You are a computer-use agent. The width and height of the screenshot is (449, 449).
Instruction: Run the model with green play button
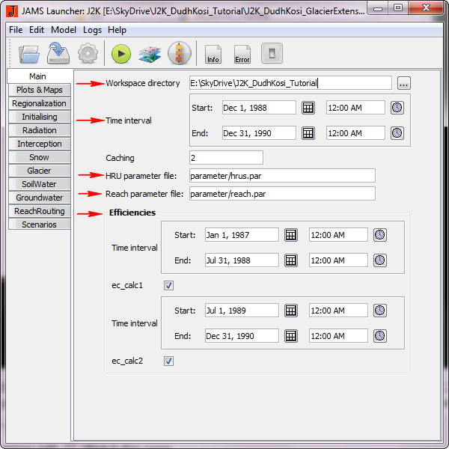point(121,54)
